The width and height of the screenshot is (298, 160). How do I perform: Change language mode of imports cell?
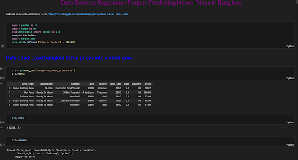(x=290, y=46)
